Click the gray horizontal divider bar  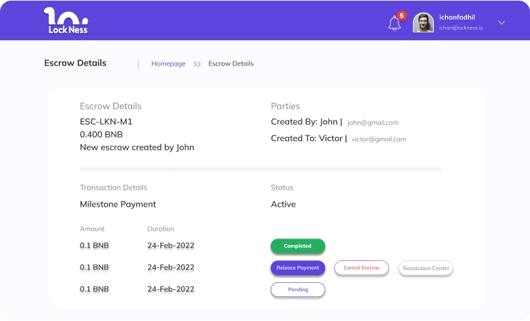pos(260,169)
